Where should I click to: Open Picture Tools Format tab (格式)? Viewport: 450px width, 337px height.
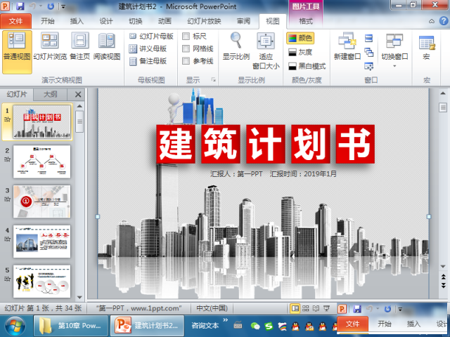pos(306,21)
